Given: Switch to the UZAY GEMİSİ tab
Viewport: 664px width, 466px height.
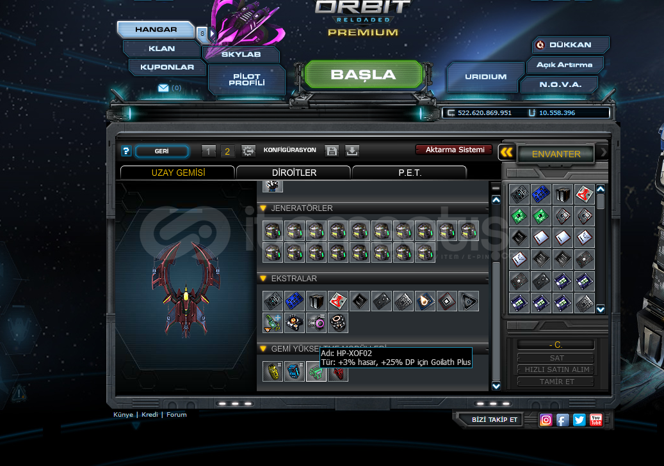Looking at the screenshot, I should 178,173.
